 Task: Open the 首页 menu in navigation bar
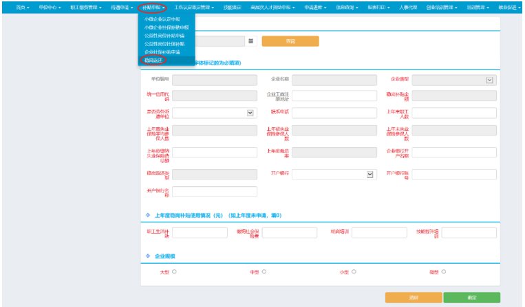(x=23, y=8)
